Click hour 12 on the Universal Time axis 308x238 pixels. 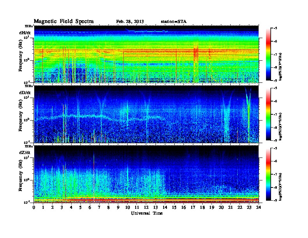tap(146, 208)
